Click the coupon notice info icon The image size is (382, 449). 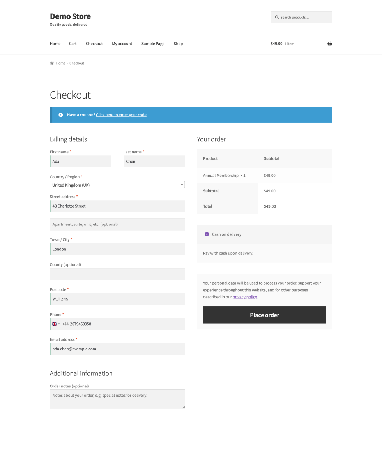(x=61, y=115)
